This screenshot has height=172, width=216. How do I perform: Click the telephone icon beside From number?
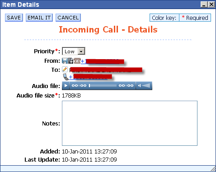click(77, 61)
